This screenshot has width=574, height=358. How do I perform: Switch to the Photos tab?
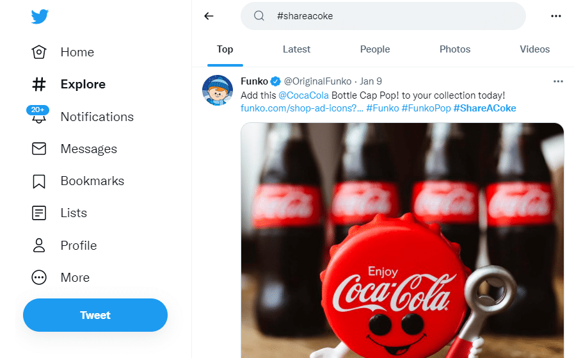click(455, 49)
